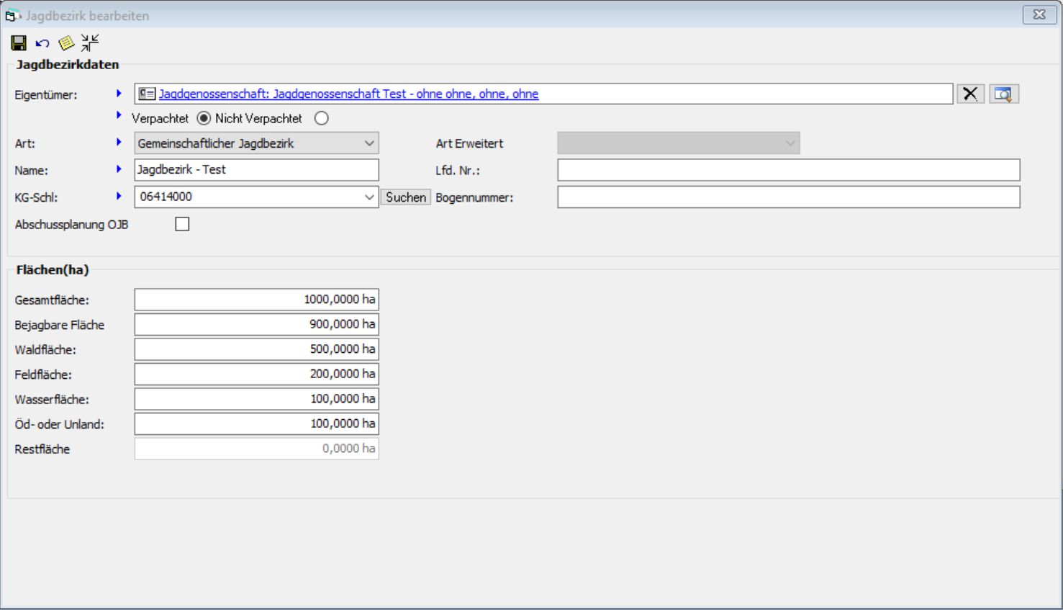Select the Nicht Verpachtet radio button
Image resolution: width=1063 pixels, height=610 pixels.
point(322,118)
